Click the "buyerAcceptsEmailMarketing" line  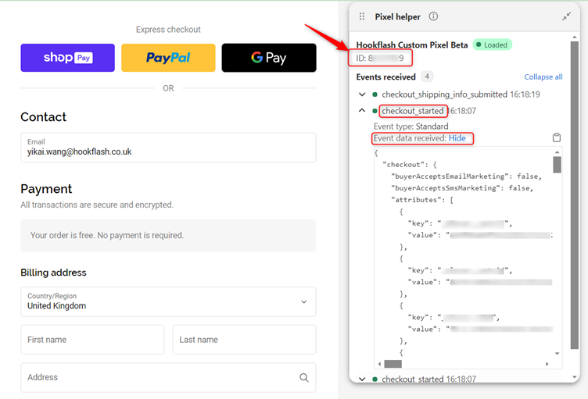click(466, 176)
